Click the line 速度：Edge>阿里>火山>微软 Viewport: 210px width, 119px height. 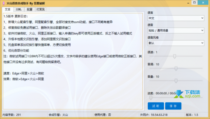coord(24,73)
